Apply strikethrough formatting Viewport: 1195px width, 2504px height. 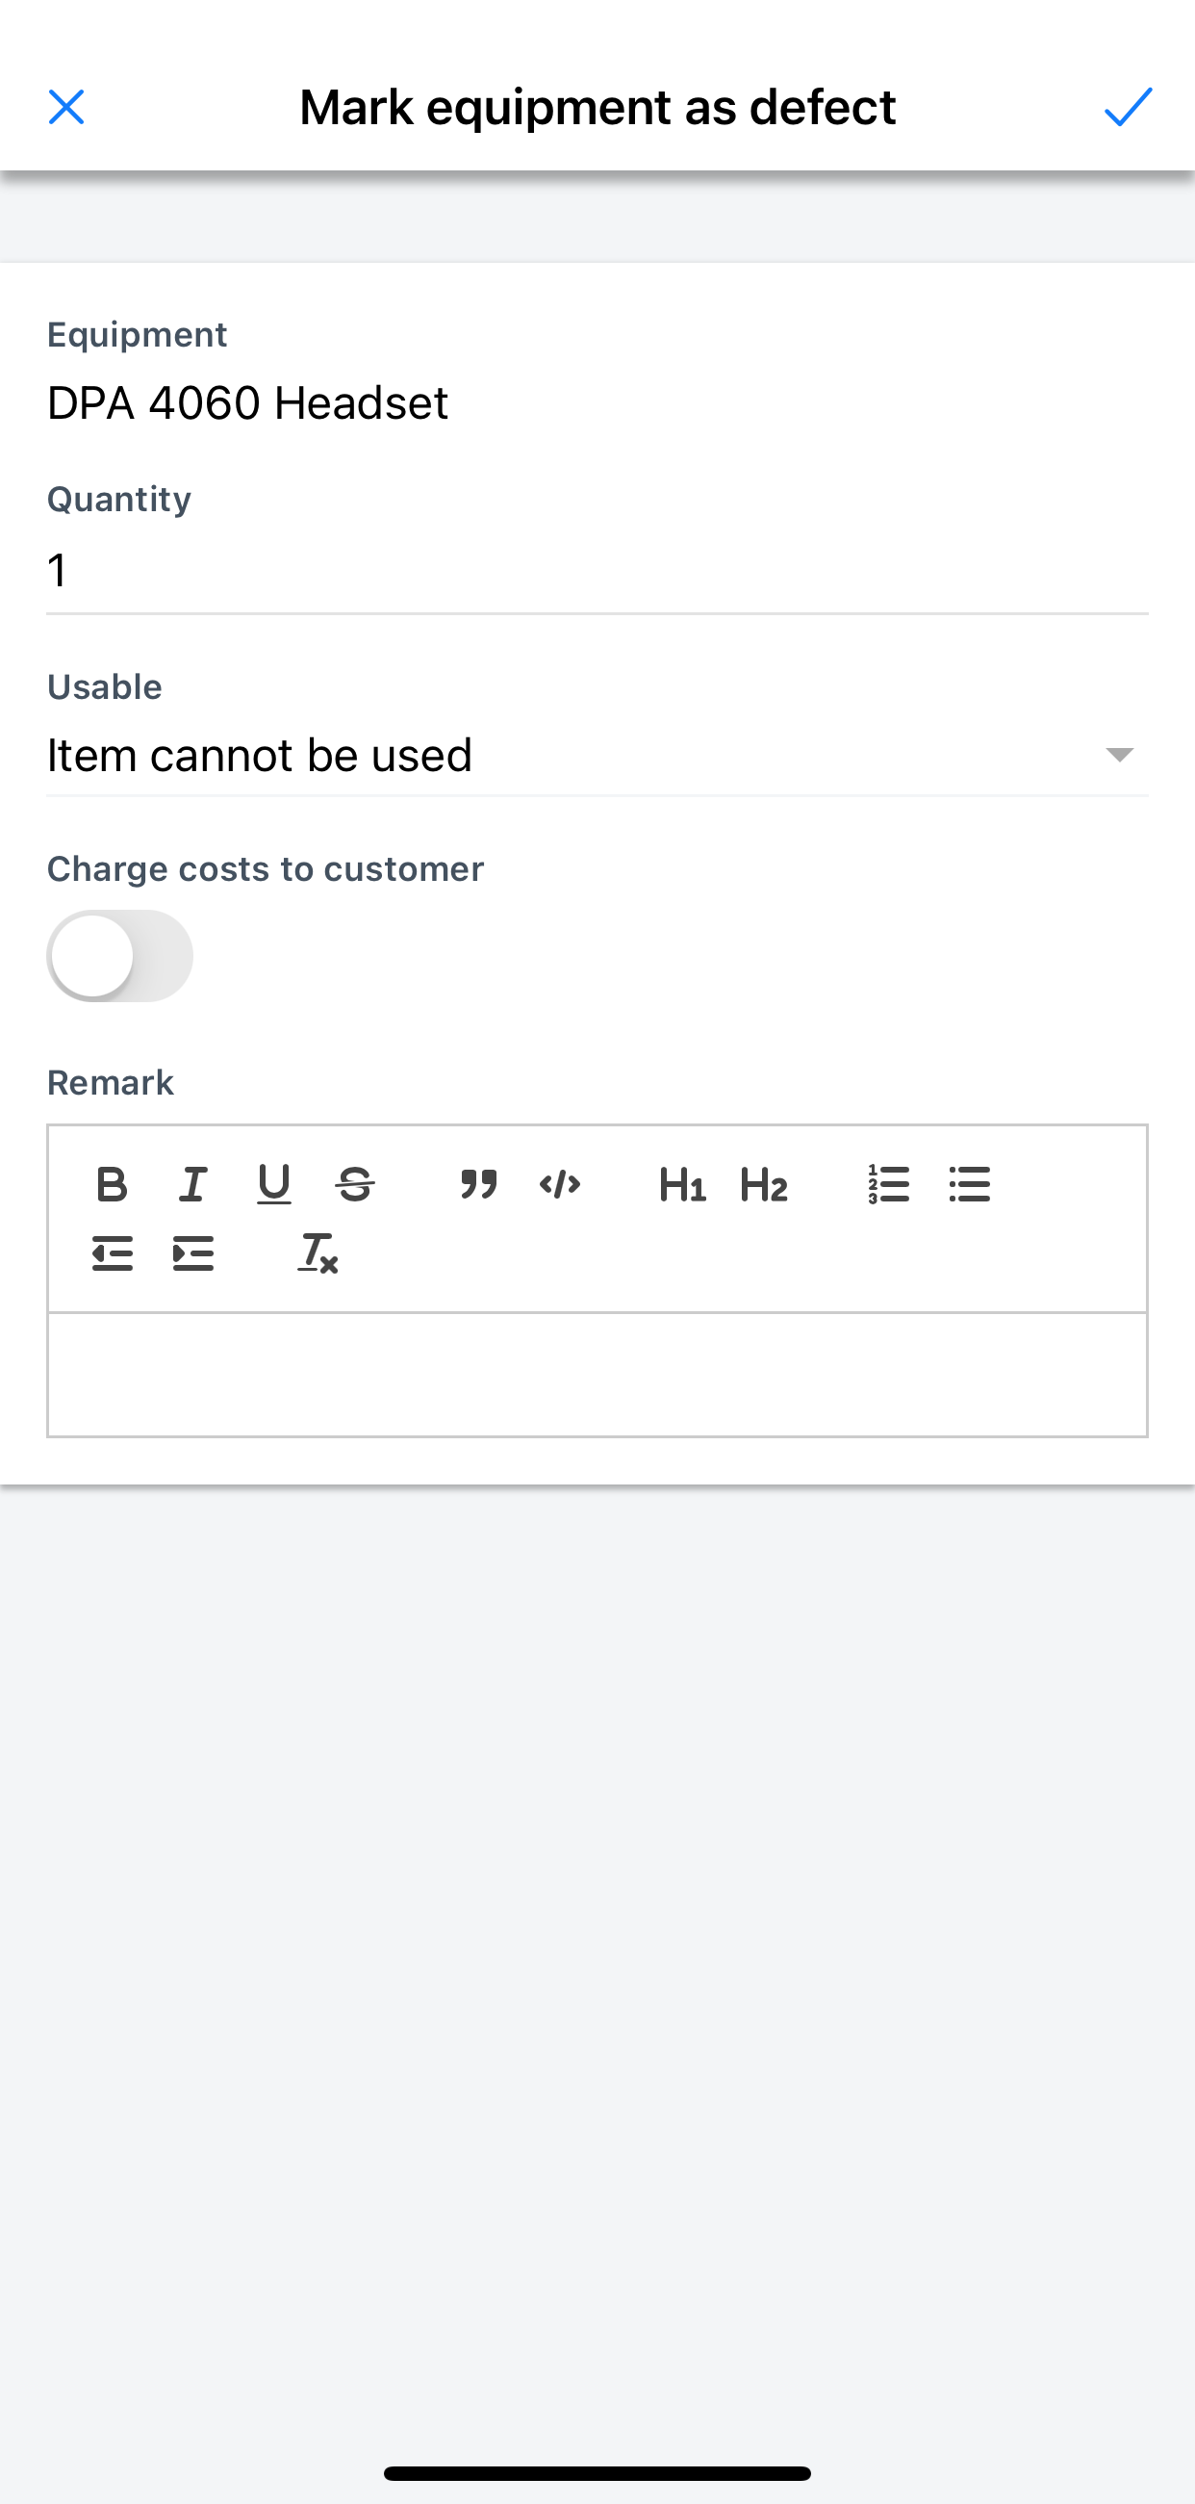[355, 1184]
